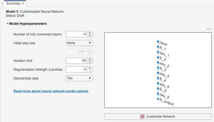
Task: Click the 'Standardize data' label
Action: tap(26, 78)
